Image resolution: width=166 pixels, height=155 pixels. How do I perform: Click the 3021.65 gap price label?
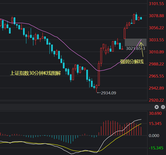tap(135, 49)
